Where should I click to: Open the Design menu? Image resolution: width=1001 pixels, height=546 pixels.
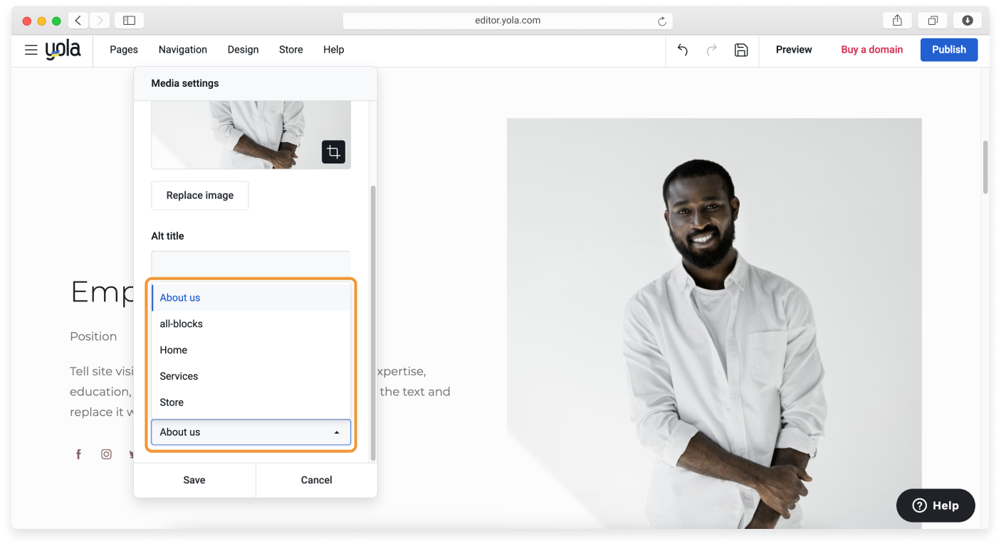[243, 50]
